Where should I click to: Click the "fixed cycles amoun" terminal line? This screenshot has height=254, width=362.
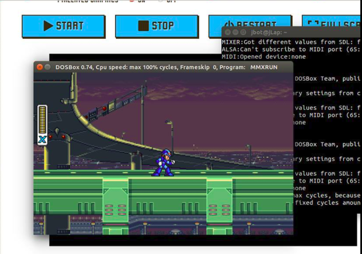tap(327, 203)
